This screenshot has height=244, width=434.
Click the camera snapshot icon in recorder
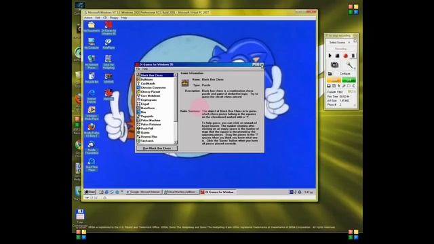[334, 65]
